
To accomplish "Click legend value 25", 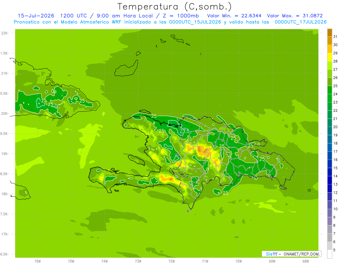I will coord(335,86).
